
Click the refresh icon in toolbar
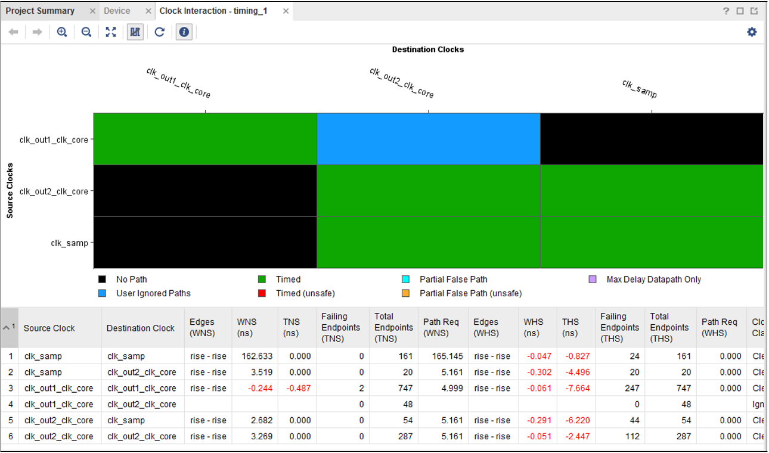(x=159, y=32)
